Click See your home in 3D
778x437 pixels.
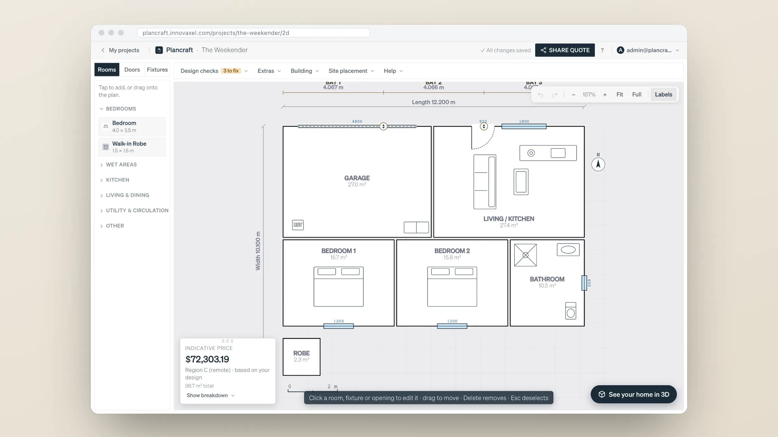pyautogui.click(x=633, y=394)
